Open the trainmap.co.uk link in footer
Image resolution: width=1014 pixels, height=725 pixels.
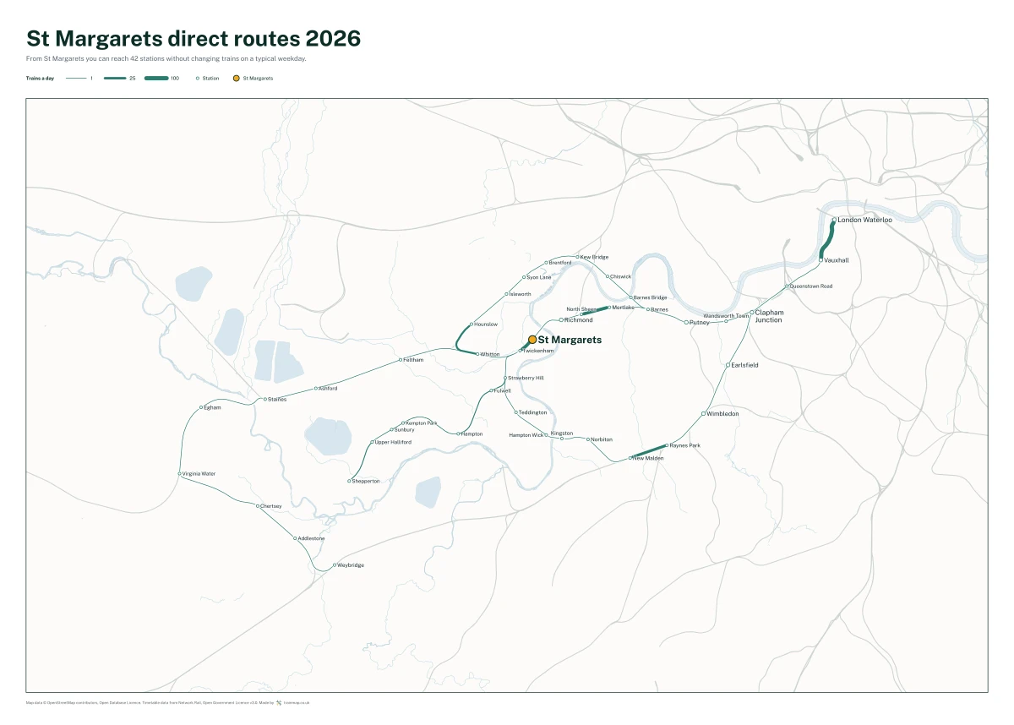point(297,702)
